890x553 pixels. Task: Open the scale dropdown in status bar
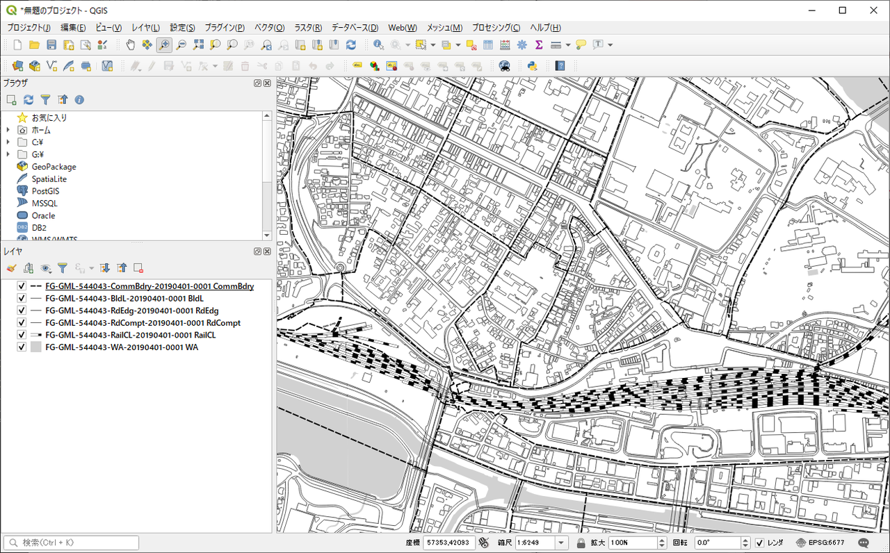tap(561, 543)
